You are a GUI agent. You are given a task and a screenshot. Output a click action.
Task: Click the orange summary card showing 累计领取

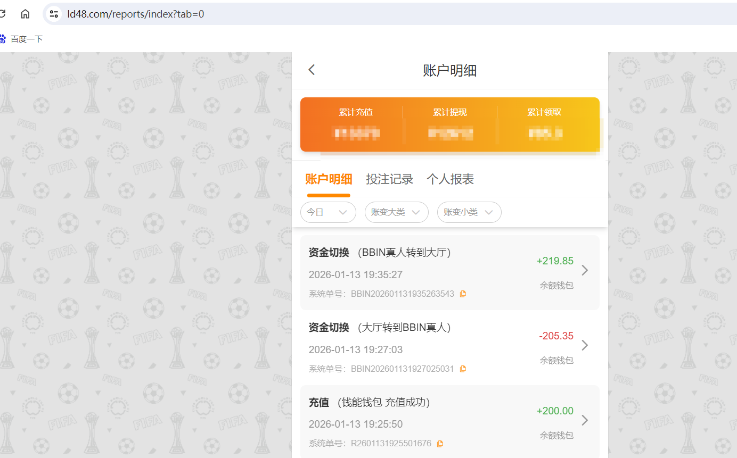click(x=545, y=123)
